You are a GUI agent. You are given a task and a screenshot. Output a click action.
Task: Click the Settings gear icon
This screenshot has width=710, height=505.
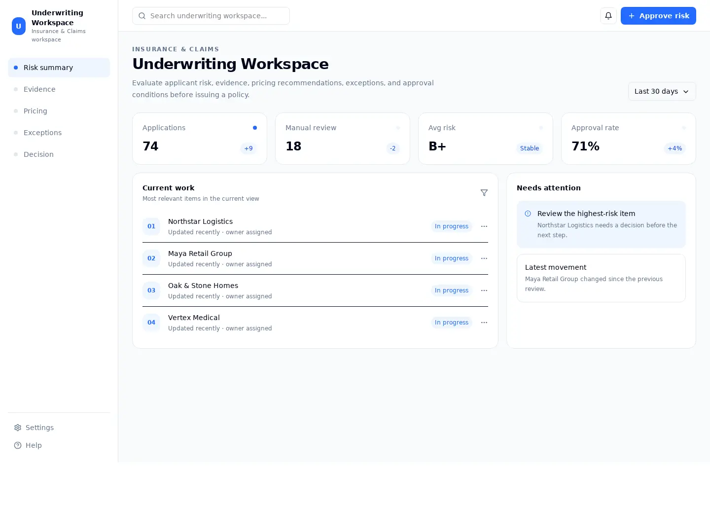coord(18,428)
